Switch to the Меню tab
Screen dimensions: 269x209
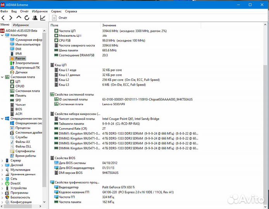[x=5, y=25]
